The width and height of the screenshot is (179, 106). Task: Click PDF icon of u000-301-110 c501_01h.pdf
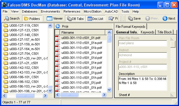click(58, 78)
